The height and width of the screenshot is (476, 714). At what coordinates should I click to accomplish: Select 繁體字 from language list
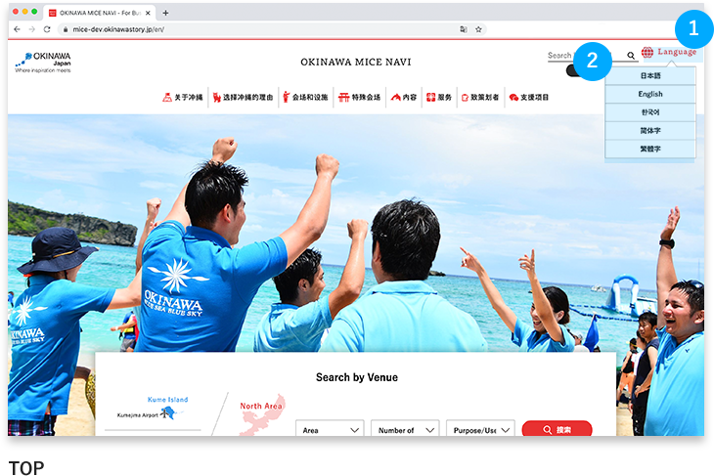click(x=650, y=149)
